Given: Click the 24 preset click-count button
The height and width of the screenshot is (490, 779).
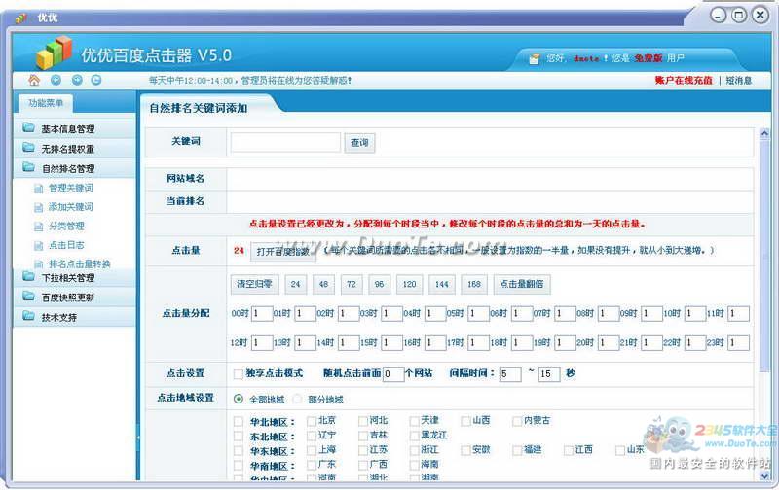Looking at the screenshot, I should (x=296, y=284).
